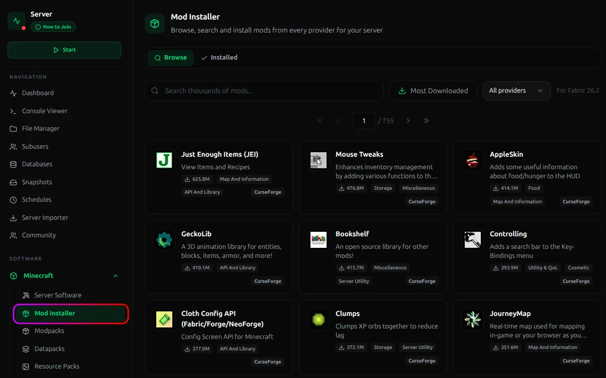Sort by Most Downloaded
The height and width of the screenshot is (378, 606).
point(433,91)
